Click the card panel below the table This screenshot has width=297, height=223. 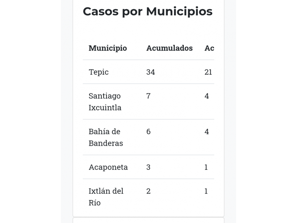148,220
